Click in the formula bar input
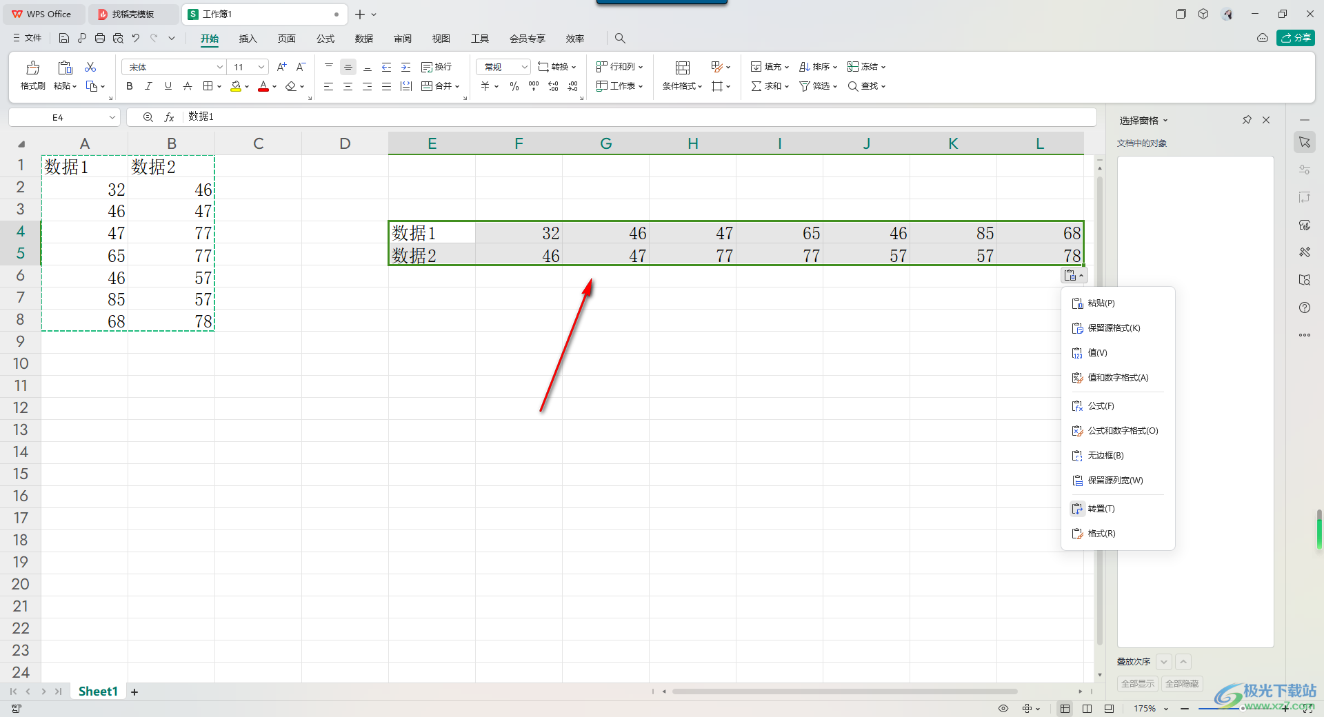This screenshot has height=717, width=1324. point(639,117)
